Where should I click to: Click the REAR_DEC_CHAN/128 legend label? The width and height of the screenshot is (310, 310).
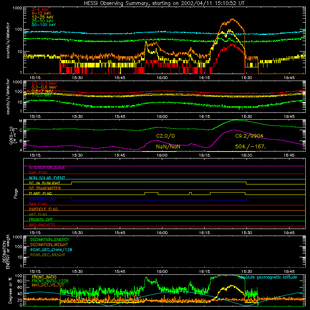pyautogui.click(x=51, y=250)
